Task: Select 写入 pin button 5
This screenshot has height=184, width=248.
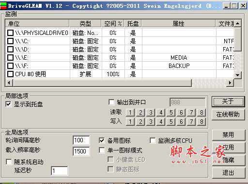Action: pos(171,121)
